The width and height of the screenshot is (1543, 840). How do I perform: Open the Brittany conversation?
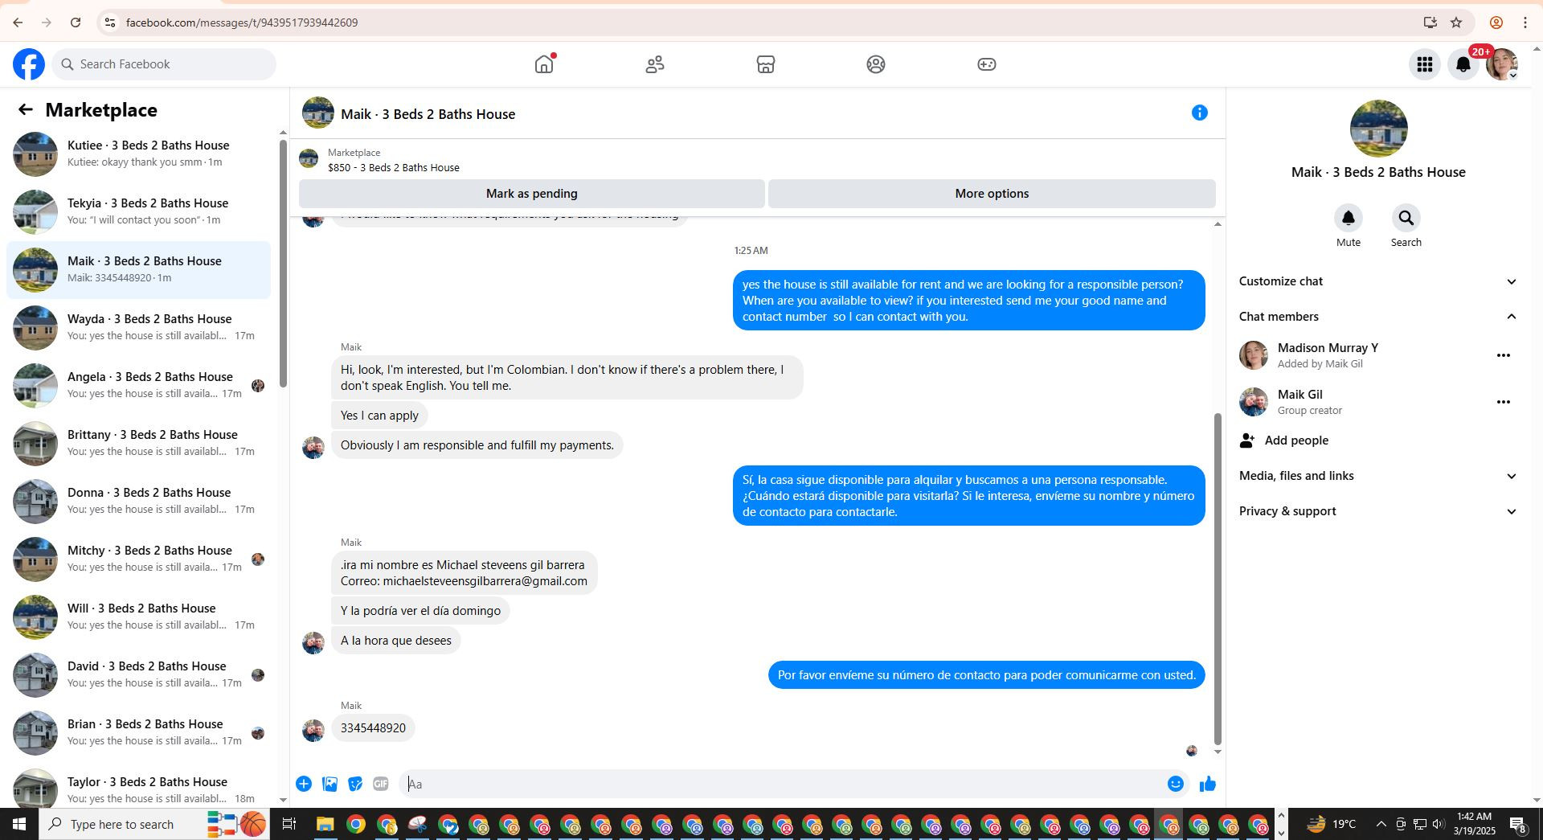[138, 443]
